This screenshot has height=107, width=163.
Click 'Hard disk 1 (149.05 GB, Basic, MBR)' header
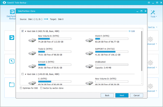[x=43, y=74]
